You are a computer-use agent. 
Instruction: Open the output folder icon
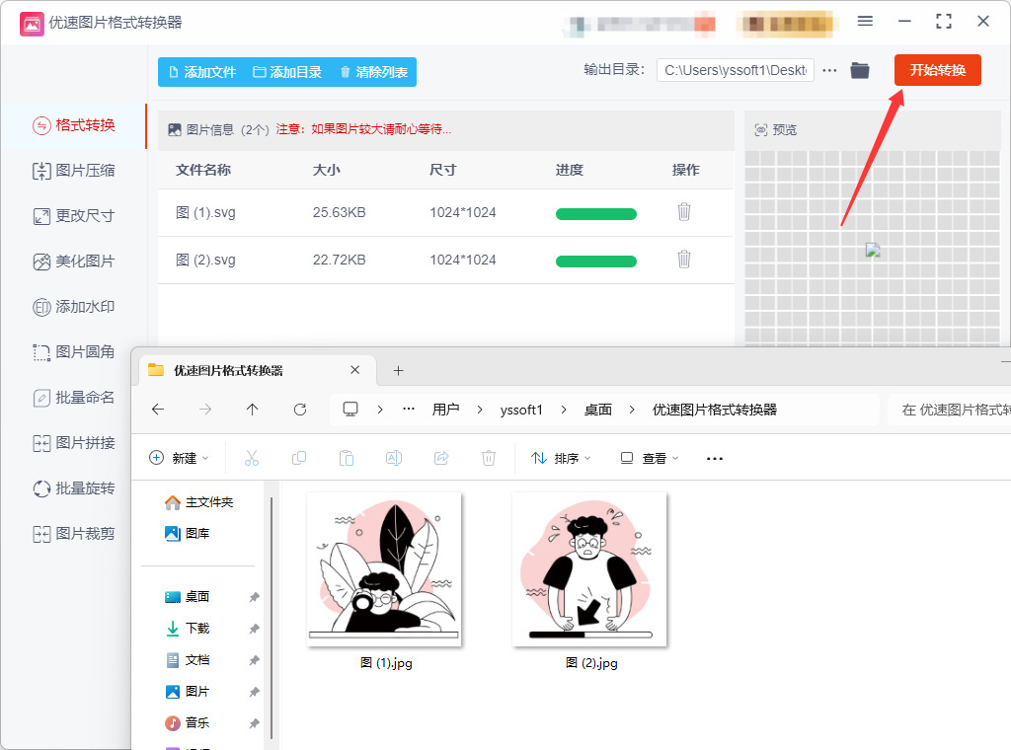(x=860, y=70)
